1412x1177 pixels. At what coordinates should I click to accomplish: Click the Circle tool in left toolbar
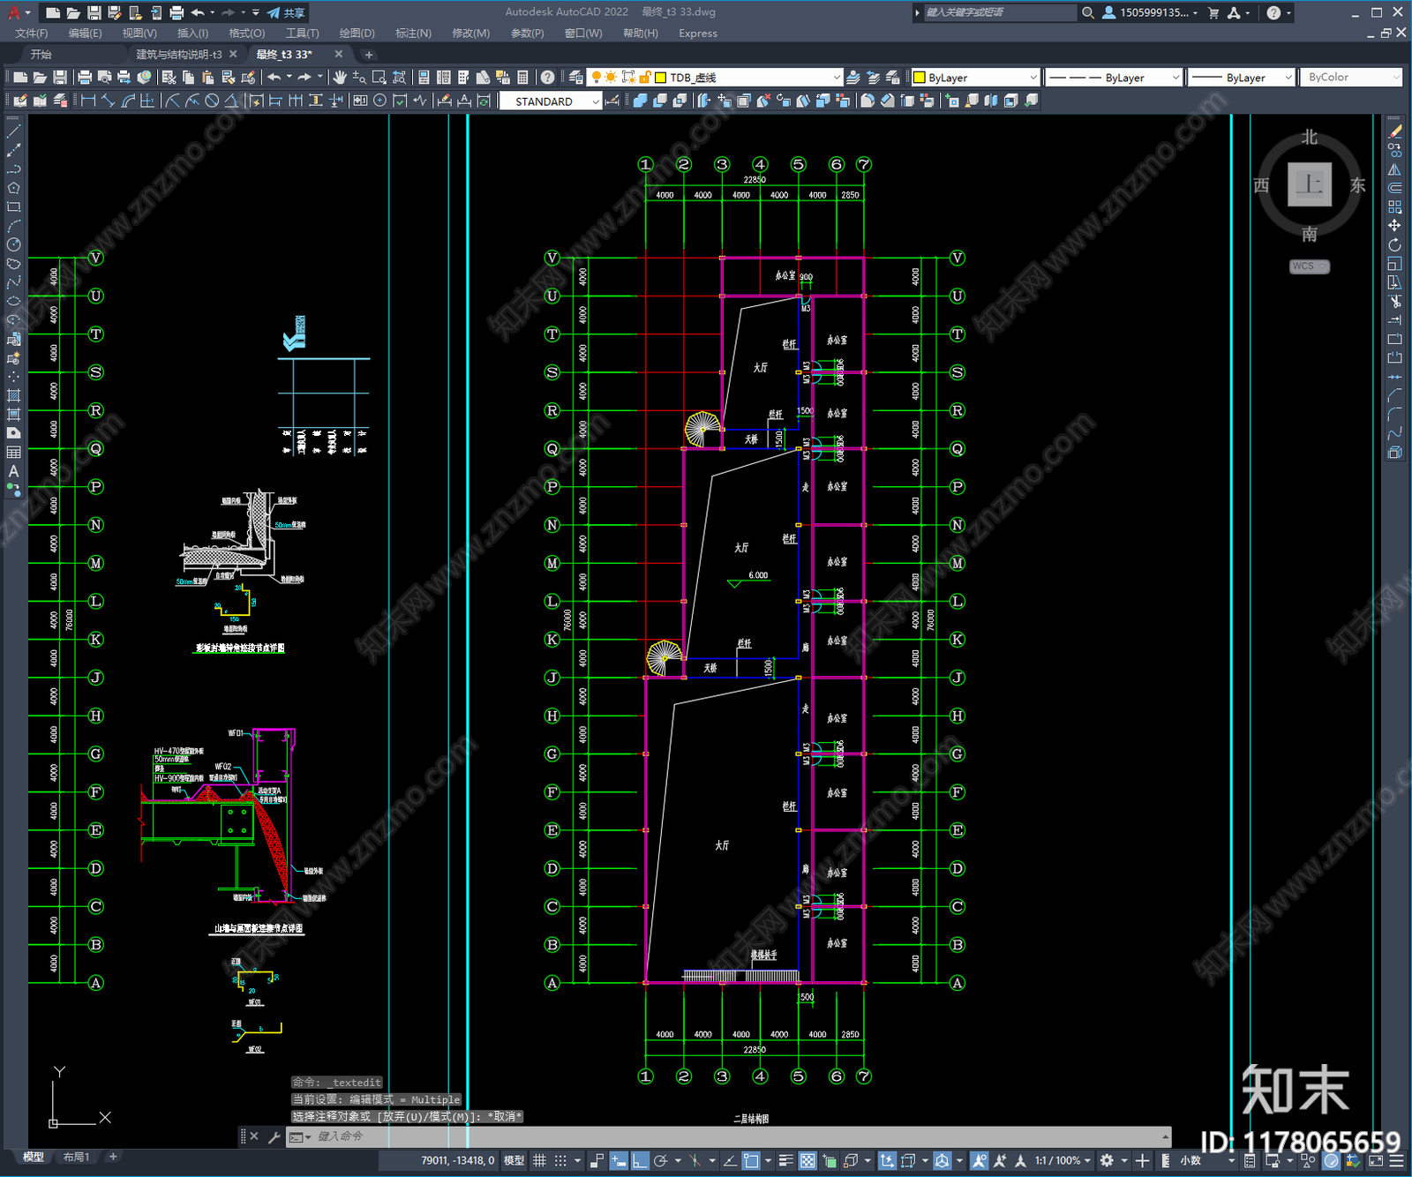[13, 244]
